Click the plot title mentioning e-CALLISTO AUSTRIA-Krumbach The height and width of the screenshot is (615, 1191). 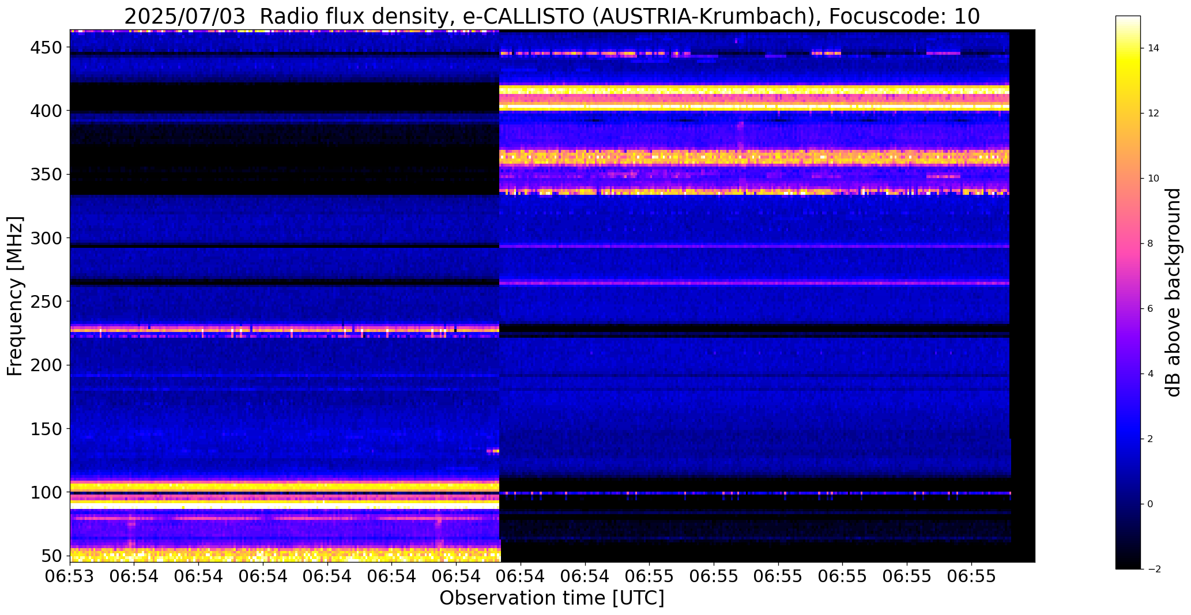[552, 16]
